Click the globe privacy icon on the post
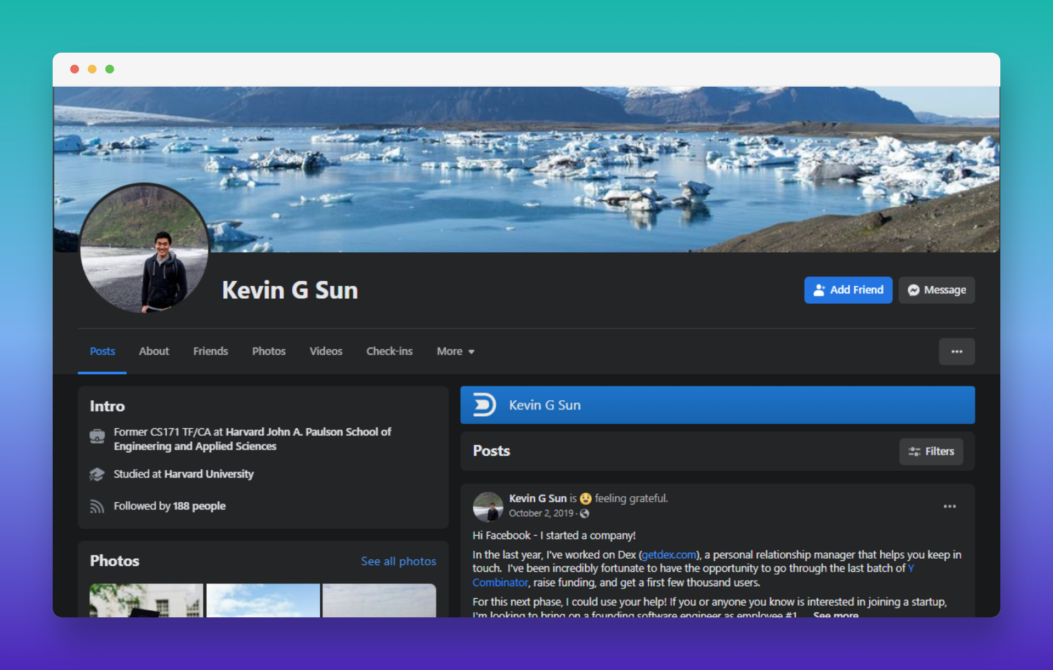This screenshot has height=670, width=1053. click(585, 513)
